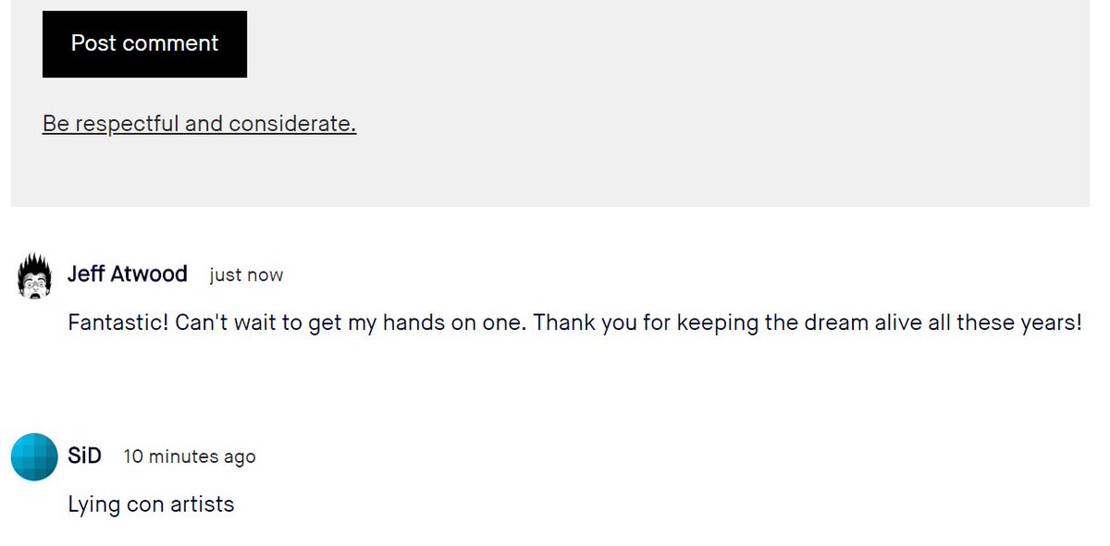Click the "Lying con artists" comment
This screenshot has width=1110, height=546.
(x=151, y=504)
